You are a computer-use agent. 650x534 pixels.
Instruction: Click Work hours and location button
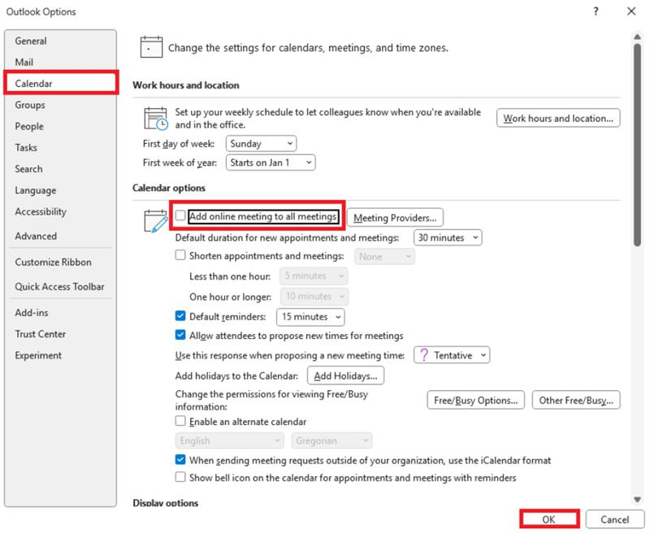tap(558, 118)
